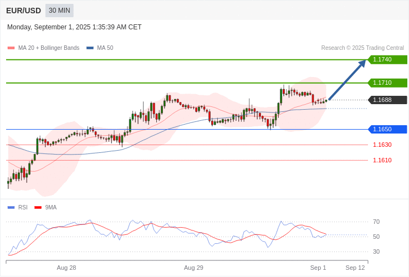Click the Sep 1 date axis label
Viewport: 409px width, 277px height.
point(318,268)
